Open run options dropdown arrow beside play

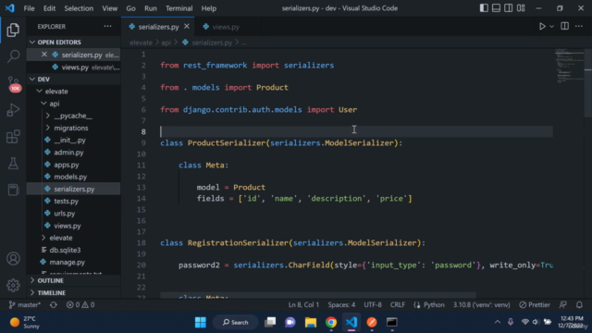coord(551,27)
